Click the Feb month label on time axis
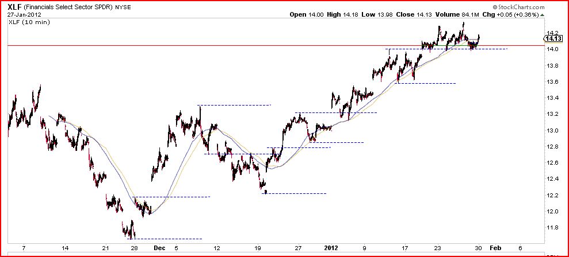Viewport: 569px width, 257px height. click(495, 248)
